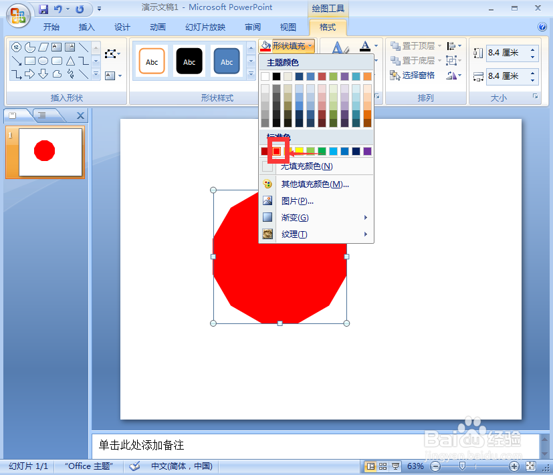
Task: Redo the last action
Action: pos(80,9)
